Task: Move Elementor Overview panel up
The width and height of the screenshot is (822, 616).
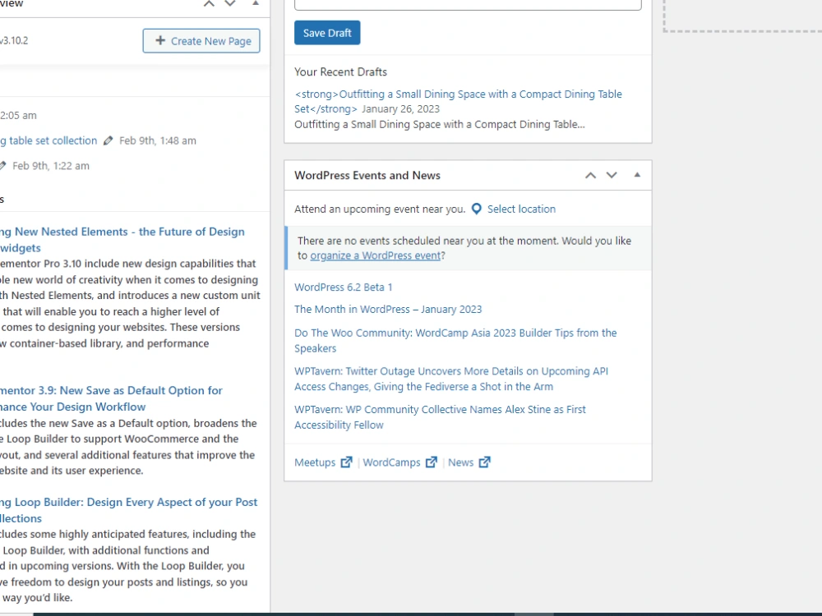Action: [209, 3]
